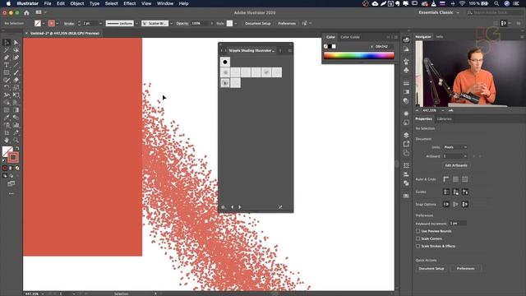Pick a color from the spectrum bar
The height and width of the screenshot is (296, 526).
358,56
